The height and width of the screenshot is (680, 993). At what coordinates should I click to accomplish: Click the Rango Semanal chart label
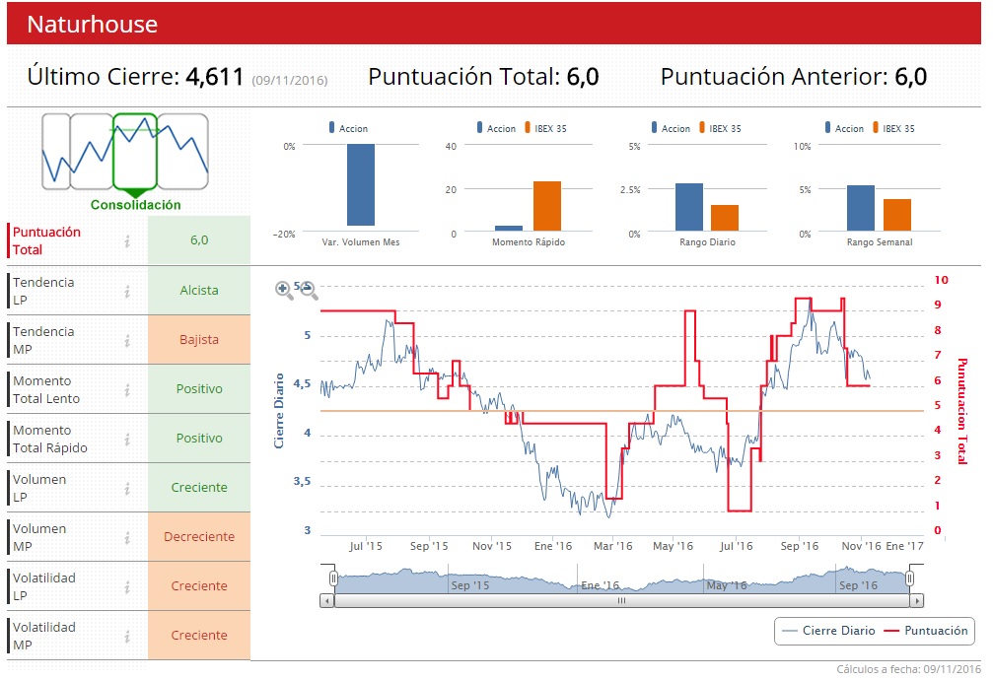(880, 241)
